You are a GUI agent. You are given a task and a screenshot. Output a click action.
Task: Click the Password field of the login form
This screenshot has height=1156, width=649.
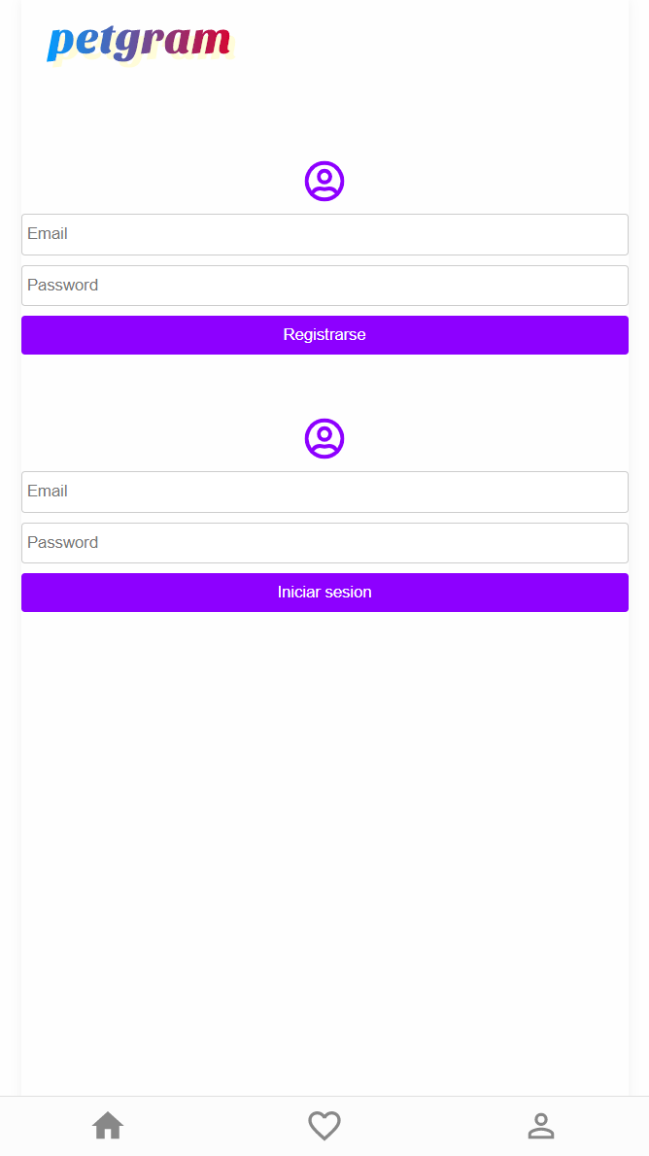coord(324,542)
